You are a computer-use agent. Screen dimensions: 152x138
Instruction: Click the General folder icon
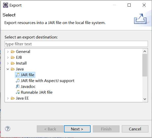click(x=13, y=52)
